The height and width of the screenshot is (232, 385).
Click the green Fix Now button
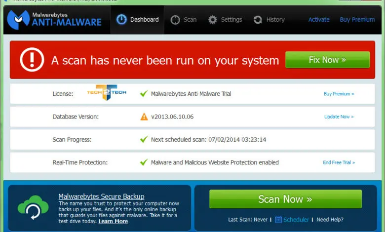[328, 60]
